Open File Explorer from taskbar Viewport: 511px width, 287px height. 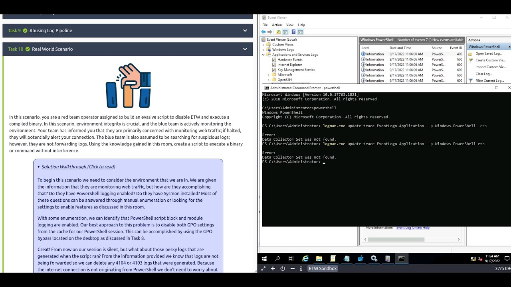pyautogui.click(x=319, y=259)
